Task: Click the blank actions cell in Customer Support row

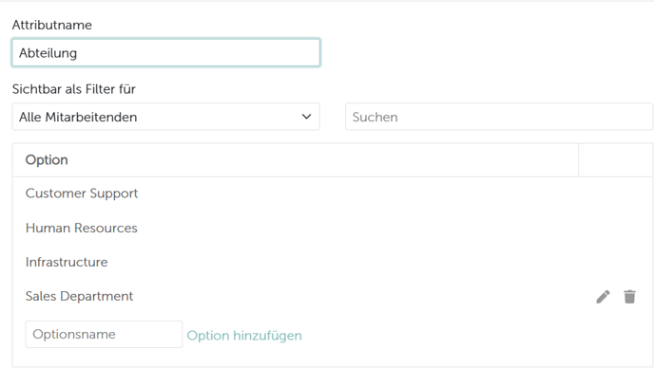Action: pos(616,193)
